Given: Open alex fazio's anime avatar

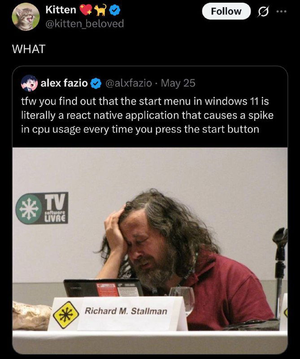Looking at the screenshot, I should click(29, 83).
